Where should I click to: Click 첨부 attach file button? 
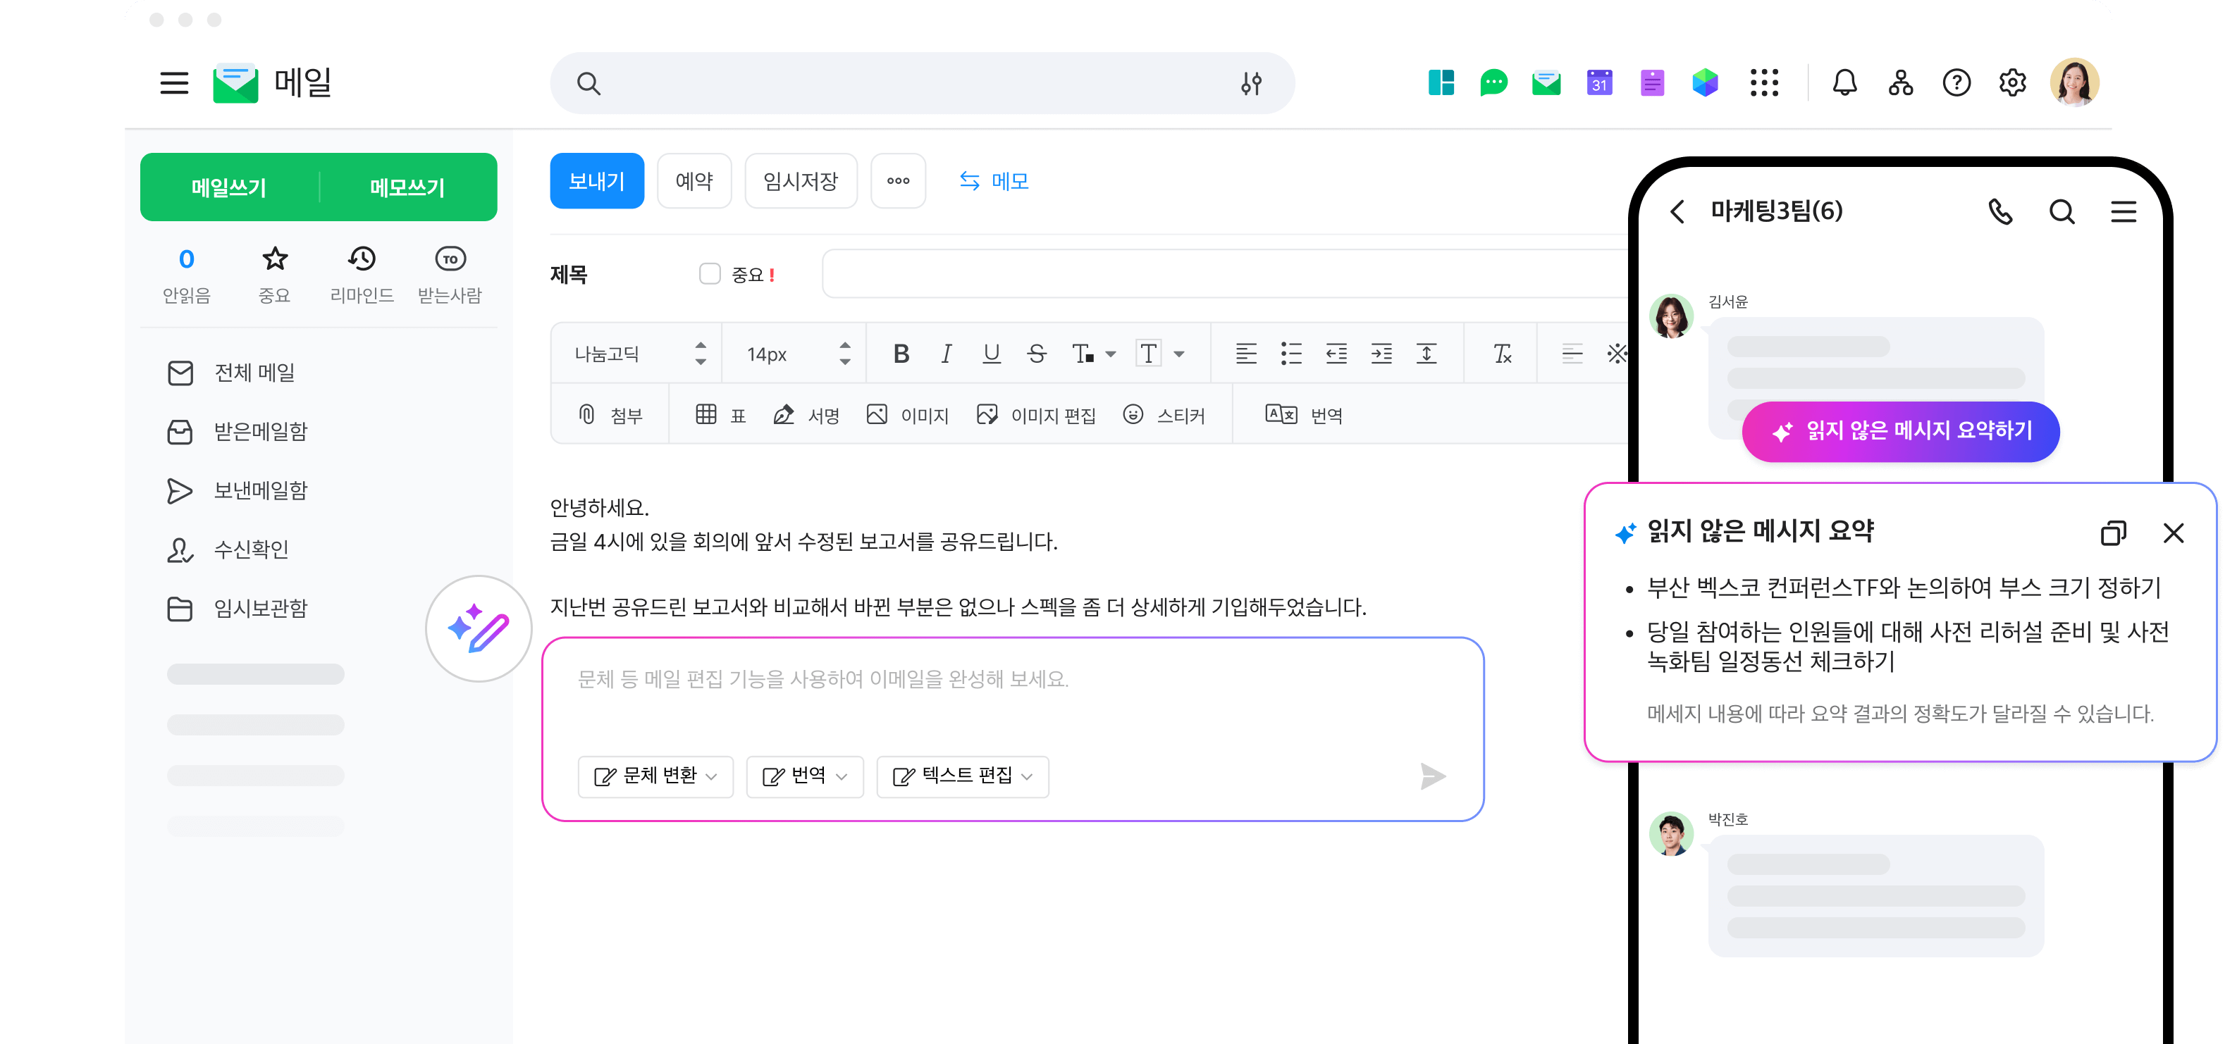pos(610,415)
